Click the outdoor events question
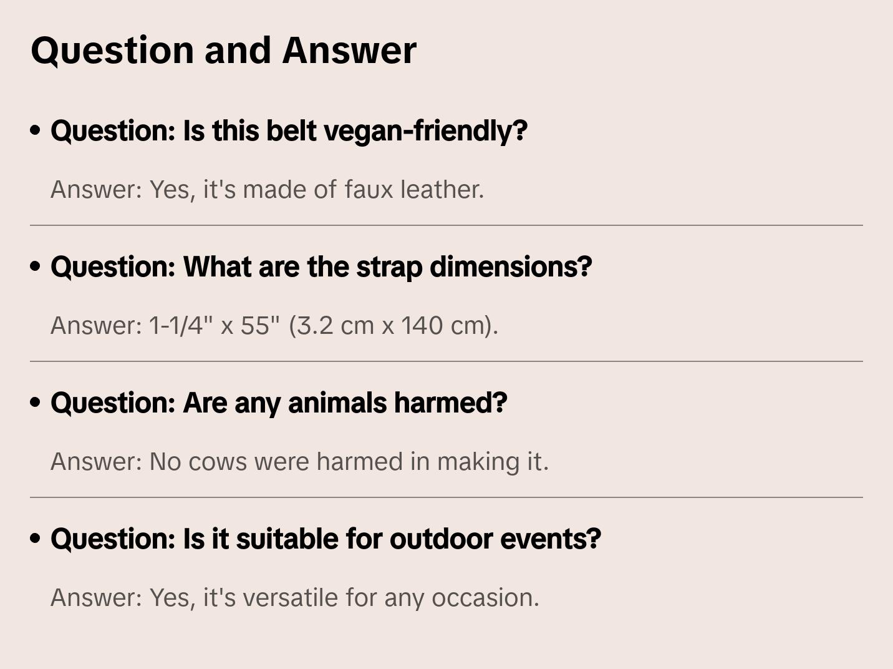 pyautogui.click(x=326, y=539)
